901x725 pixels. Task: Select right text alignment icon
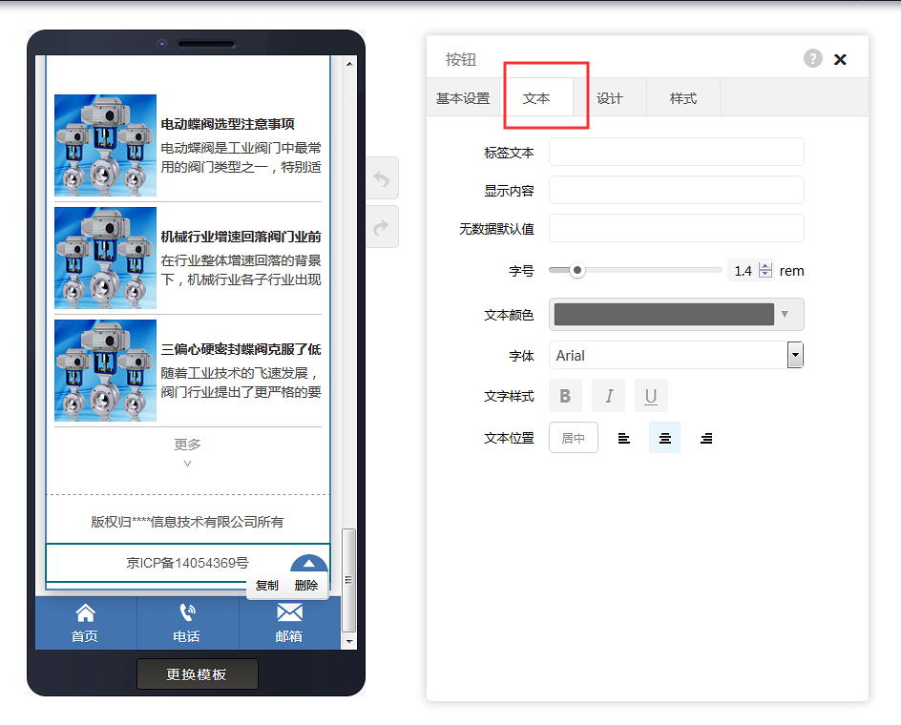coord(706,438)
